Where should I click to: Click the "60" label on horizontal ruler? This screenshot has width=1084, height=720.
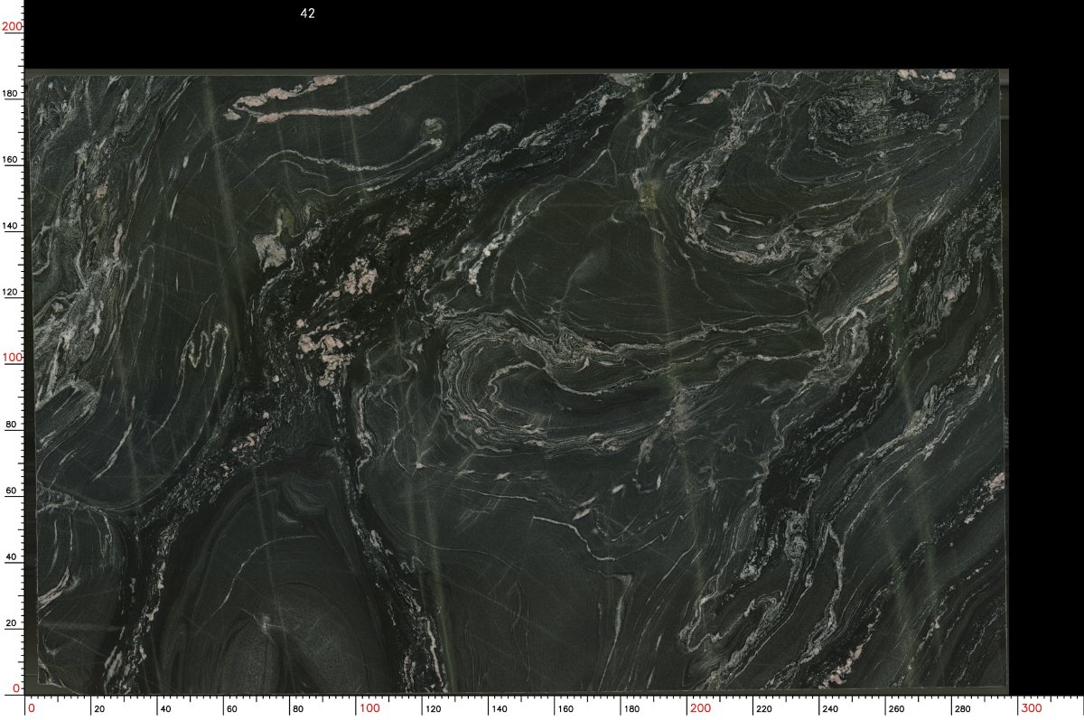tap(230, 709)
